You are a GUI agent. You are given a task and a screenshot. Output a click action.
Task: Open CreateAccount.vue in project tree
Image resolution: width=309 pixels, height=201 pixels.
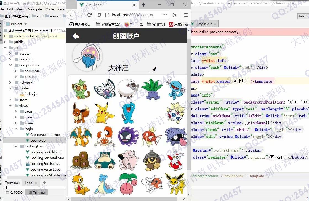coord(43,134)
